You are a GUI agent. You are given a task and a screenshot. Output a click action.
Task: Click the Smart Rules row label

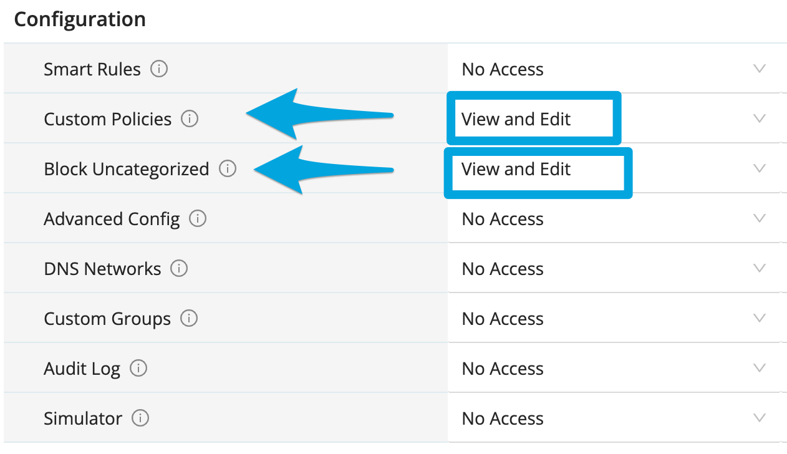tap(92, 69)
